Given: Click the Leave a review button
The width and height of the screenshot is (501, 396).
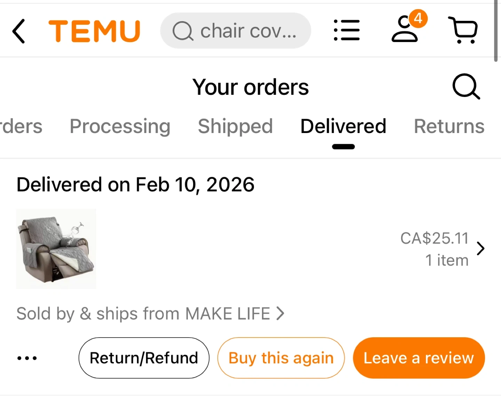Looking at the screenshot, I should (419, 358).
